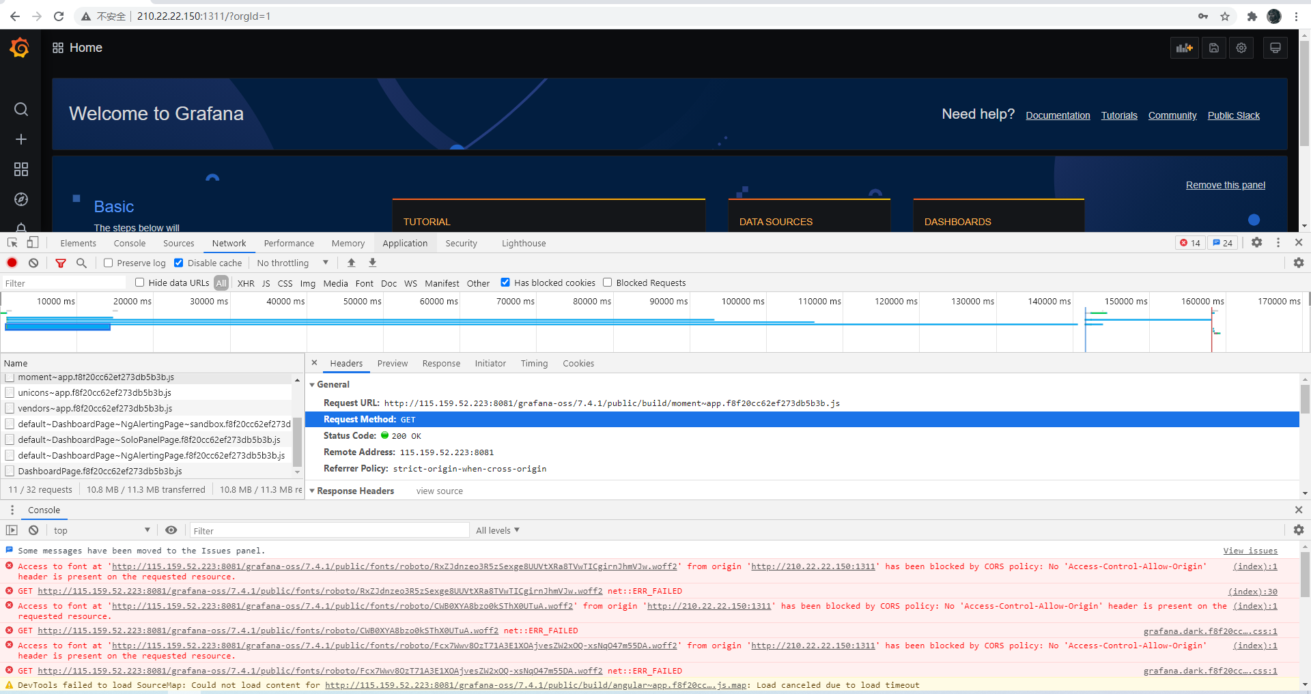Viewport: 1311px width, 694px height.
Task: Open the Documentation link in Grafana
Action: 1058,115
